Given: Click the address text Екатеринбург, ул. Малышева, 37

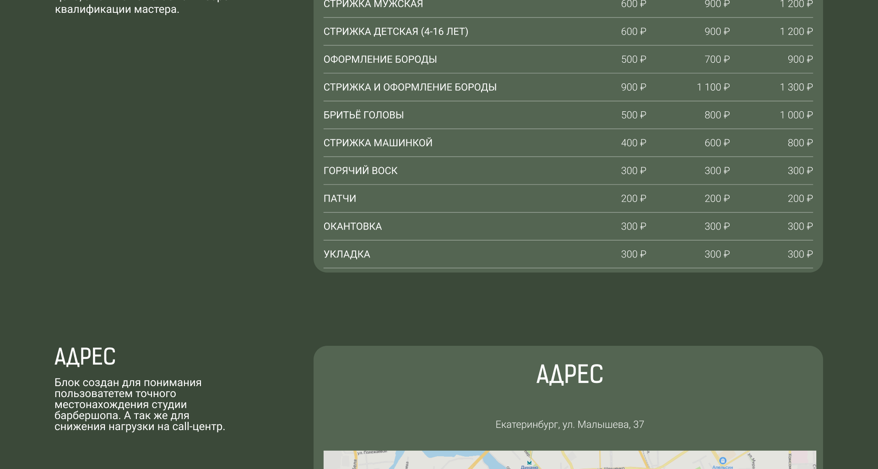Looking at the screenshot, I should (x=569, y=425).
